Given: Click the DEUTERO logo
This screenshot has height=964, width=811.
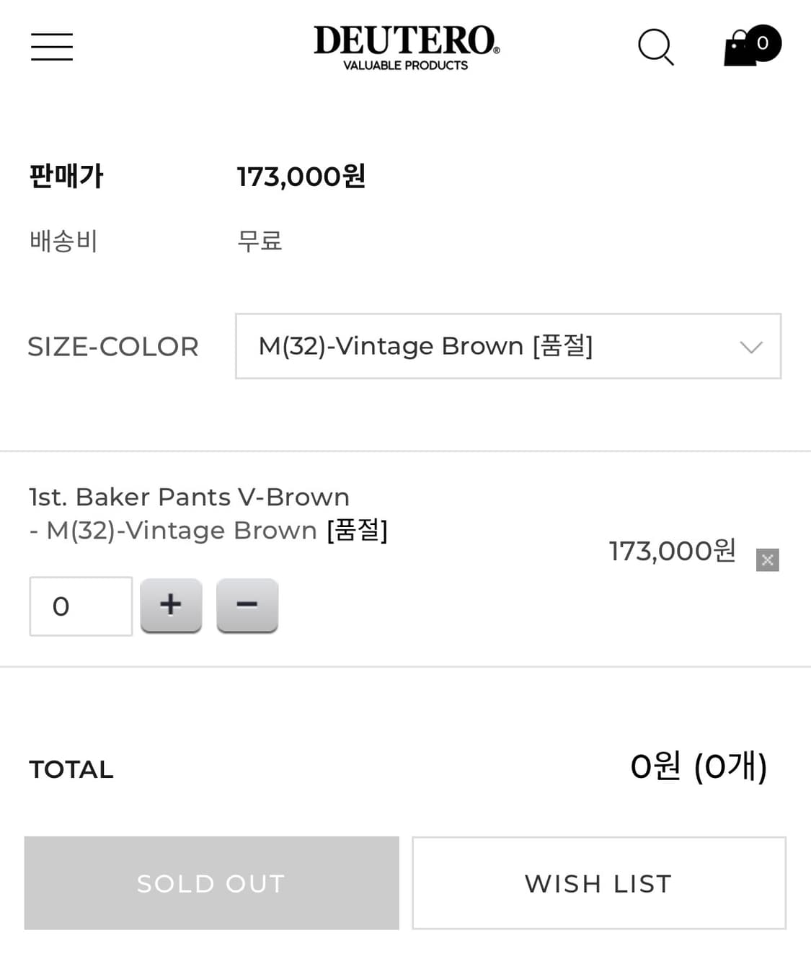Looking at the screenshot, I should click(x=406, y=47).
